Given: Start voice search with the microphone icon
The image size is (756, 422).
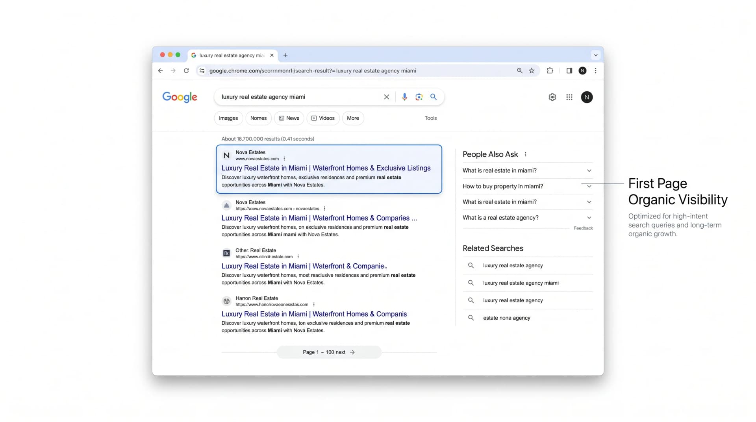Looking at the screenshot, I should tap(404, 97).
